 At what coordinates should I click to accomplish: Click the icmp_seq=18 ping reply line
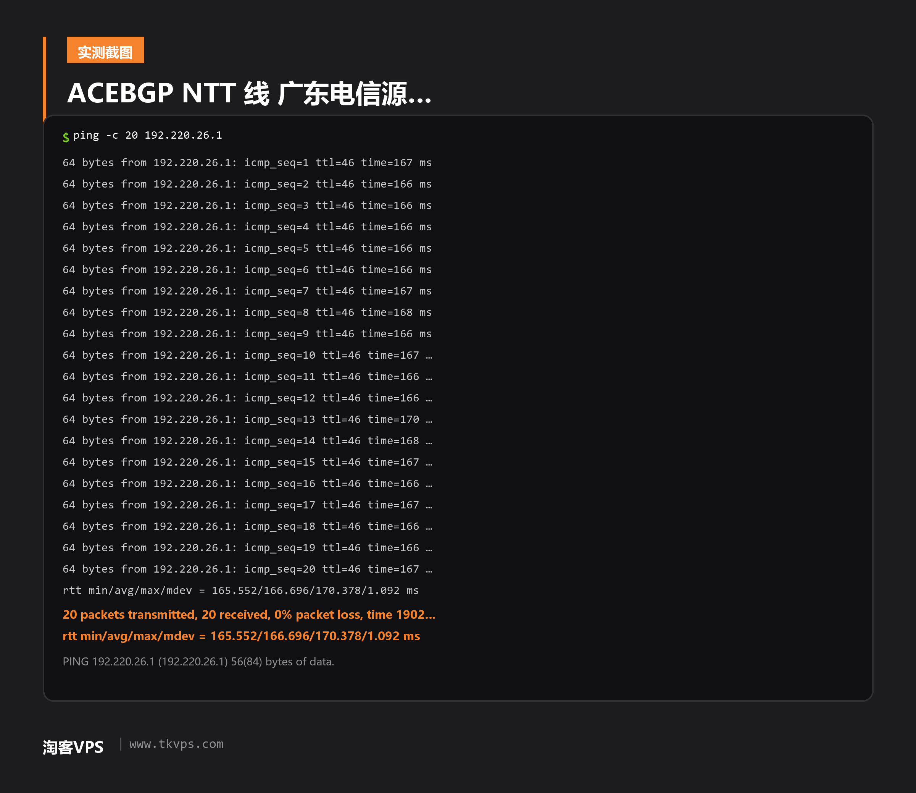[x=248, y=527]
